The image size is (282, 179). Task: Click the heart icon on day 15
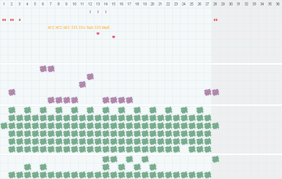(x=114, y=37)
